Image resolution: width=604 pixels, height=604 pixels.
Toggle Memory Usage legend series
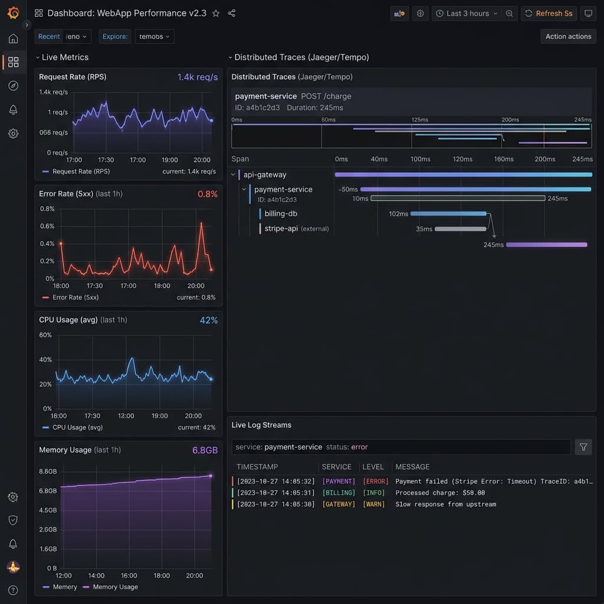110,587
